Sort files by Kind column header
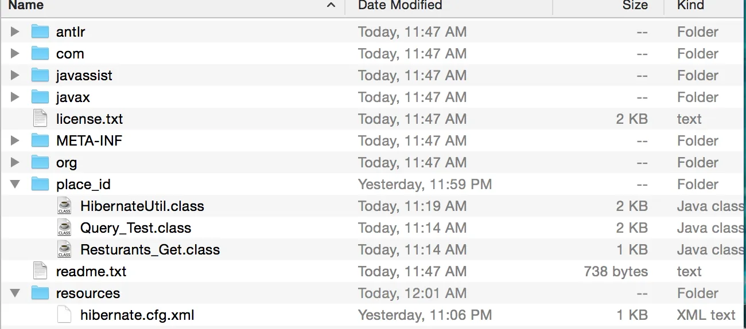 [x=690, y=5]
